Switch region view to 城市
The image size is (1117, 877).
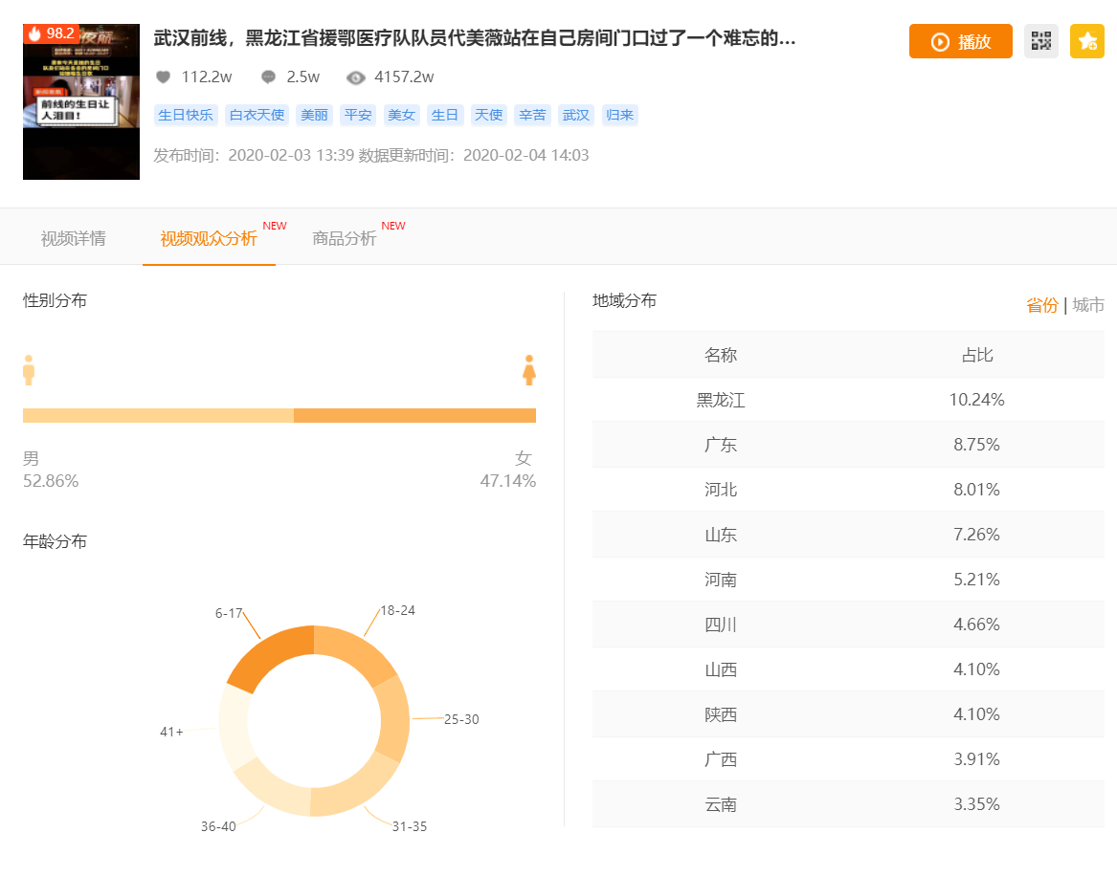pos(1088,305)
